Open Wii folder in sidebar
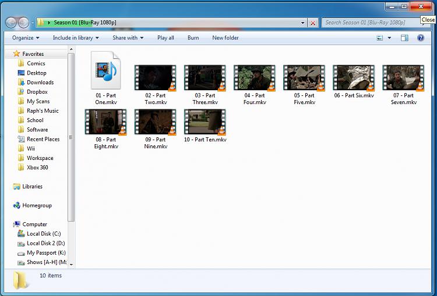Image resolution: width=437 pixels, height=296 pixels. click(x=26, y=148)
